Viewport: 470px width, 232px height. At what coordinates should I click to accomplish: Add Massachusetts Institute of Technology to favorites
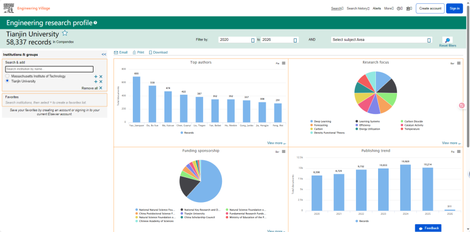pyautogui.click(x=96, y=77)
